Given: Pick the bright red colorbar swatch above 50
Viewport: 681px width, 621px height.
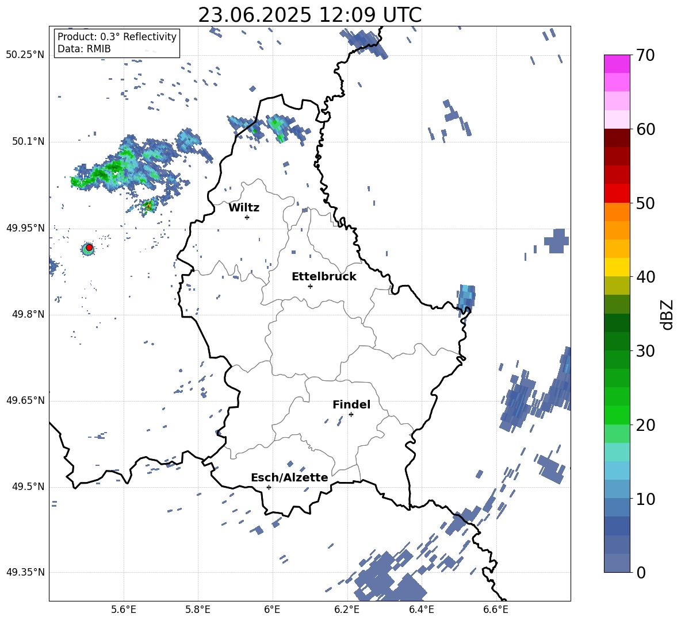Looking at the screenshot, I should [617, 194].
